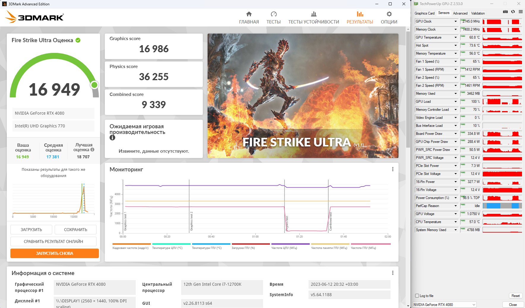Select the РЕЗУЛЬТАТЫ results tab
Viewport: 525px width, 308px height.
360,18
